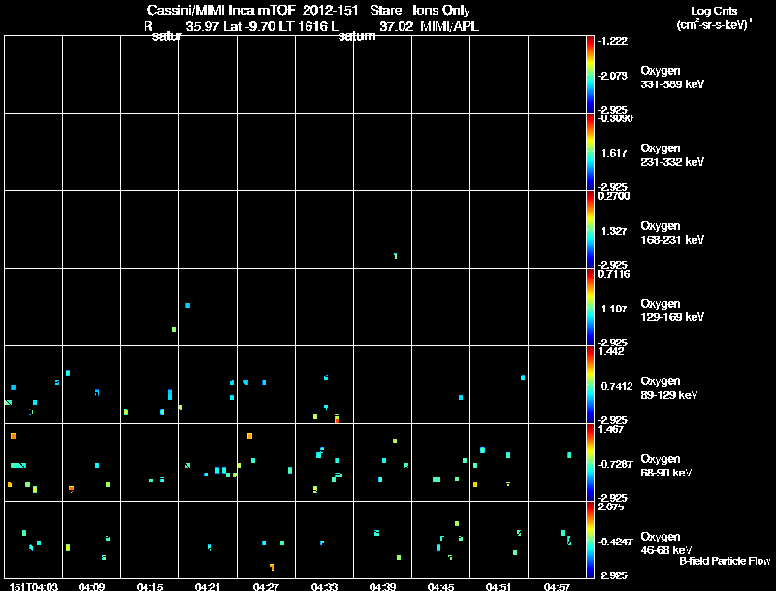
Task: Click the Oxygen 231-332 keV label
Action: click(x=672, y=155)
